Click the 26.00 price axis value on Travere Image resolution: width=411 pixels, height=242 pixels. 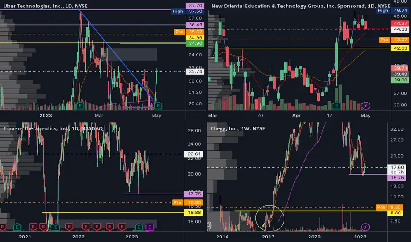point(194,131)
